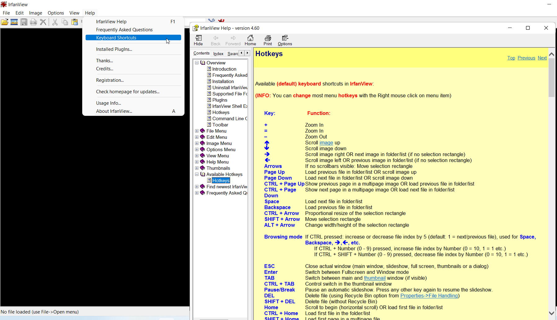This screenshot has width=557, height=320.
Task: Click tab scroll left arrow in Help pane
Action: (x=242, y=53)
